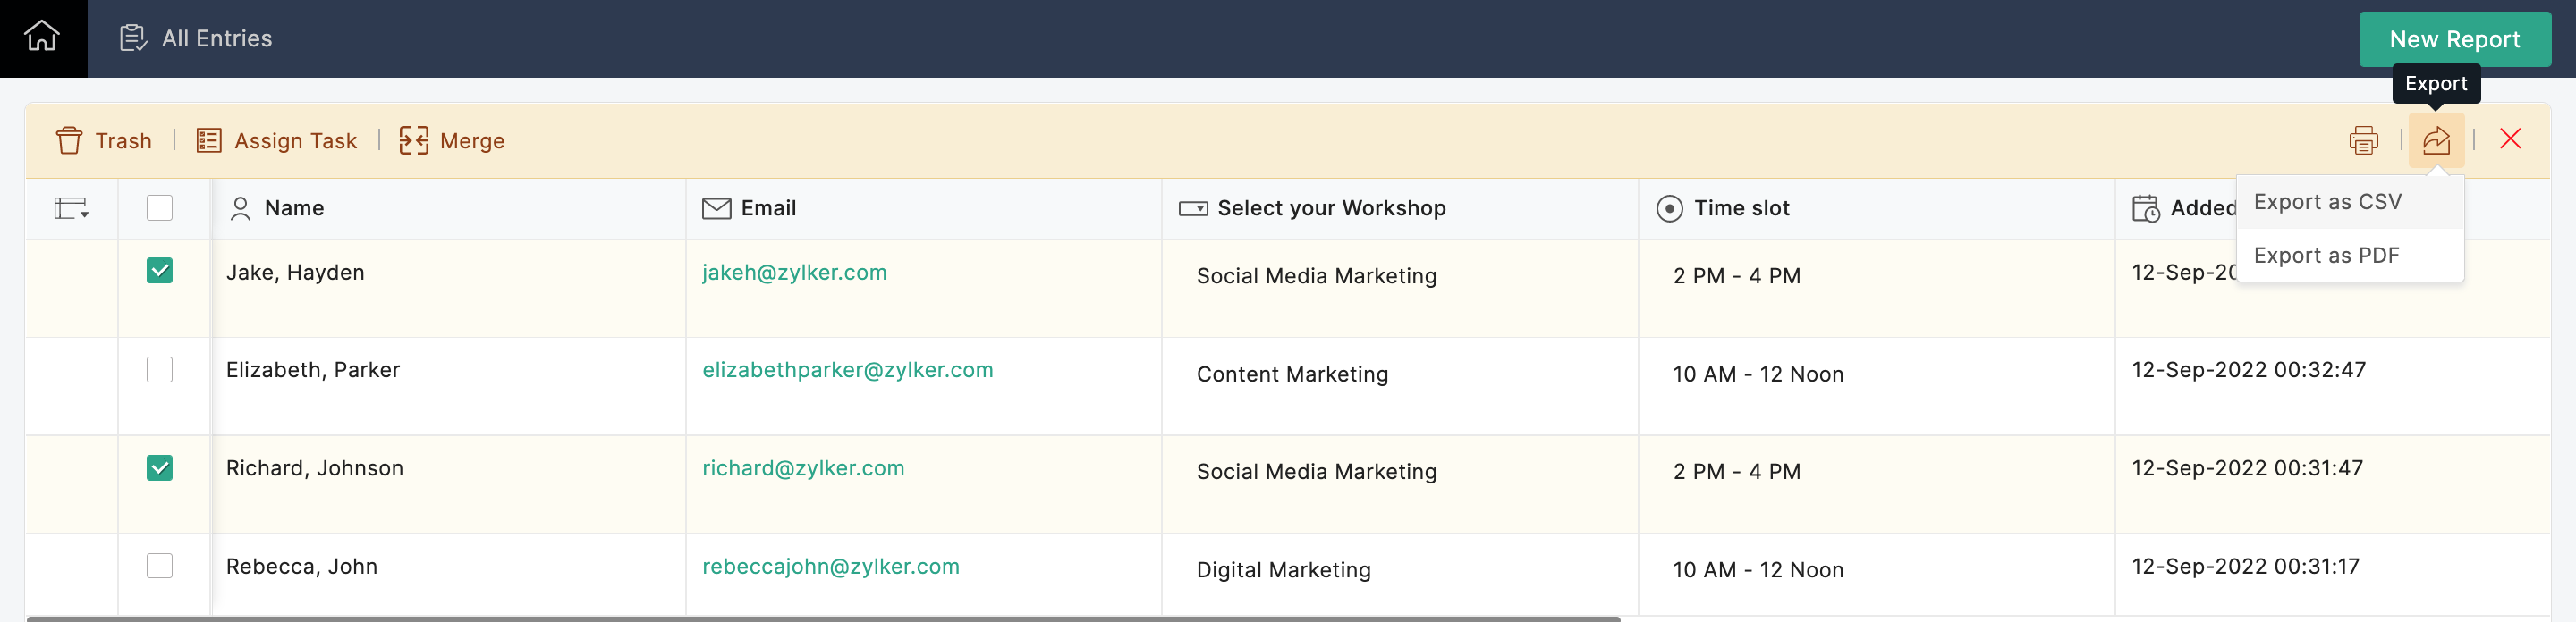Open the column layout dropdown

point(71,207)
